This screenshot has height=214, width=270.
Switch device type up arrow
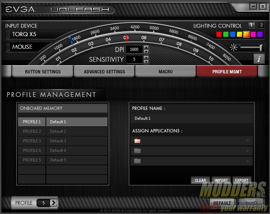pyautogui.click(x=8, y=45)
